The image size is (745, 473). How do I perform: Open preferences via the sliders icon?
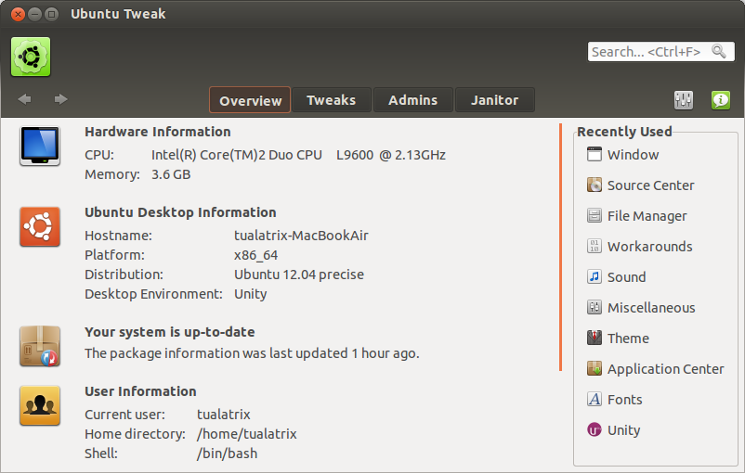[x=684, y=100]
